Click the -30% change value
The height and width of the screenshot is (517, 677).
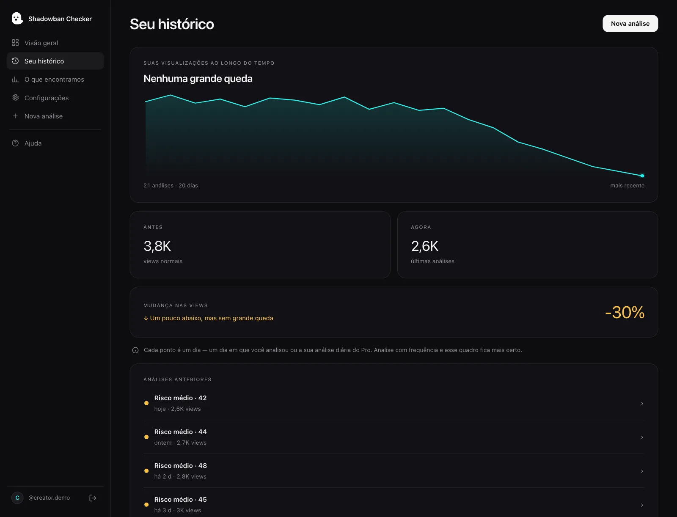click(625, 312)
